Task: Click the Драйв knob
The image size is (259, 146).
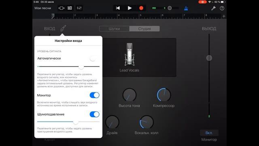Action: click(112, 122)
